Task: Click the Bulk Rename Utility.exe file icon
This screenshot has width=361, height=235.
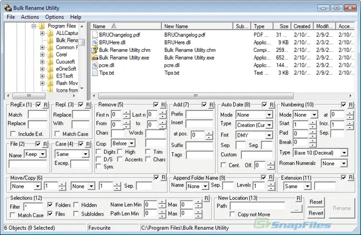Action: click(95, 58)
